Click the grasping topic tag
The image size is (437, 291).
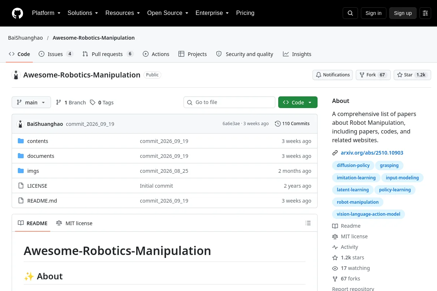pos(389,166)
